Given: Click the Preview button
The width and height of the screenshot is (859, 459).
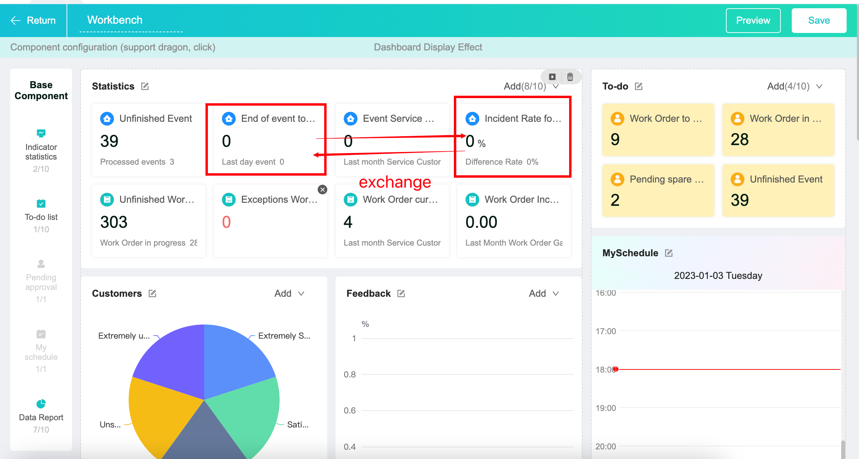Looking at the screenshot, I should coord(753,21).
